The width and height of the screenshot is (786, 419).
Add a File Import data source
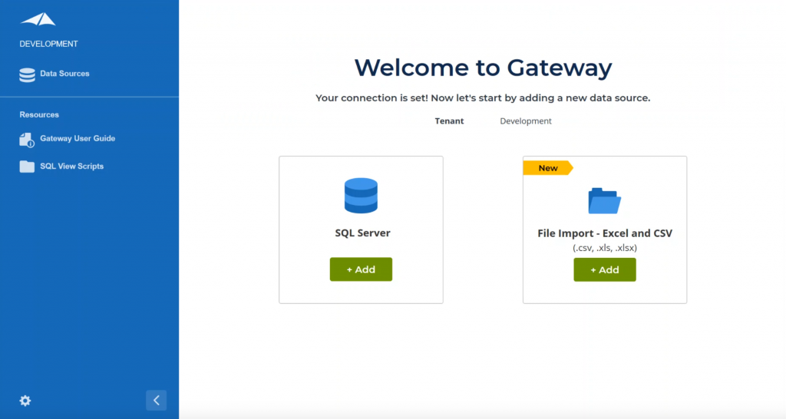604,269
